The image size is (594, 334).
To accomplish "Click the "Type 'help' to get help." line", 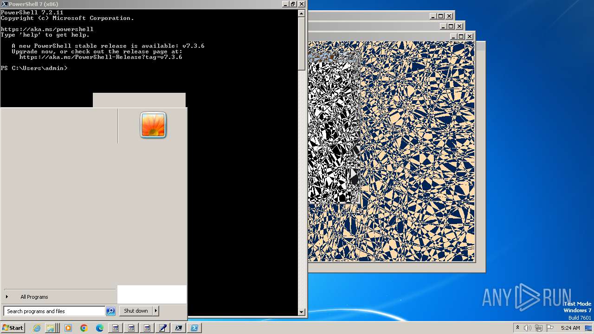I will [45, 35].
